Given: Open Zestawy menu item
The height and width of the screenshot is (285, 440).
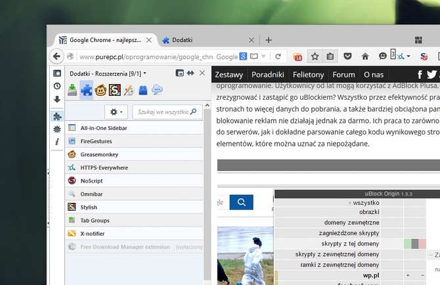Looking at the screenshot, I should pos(229,75).
